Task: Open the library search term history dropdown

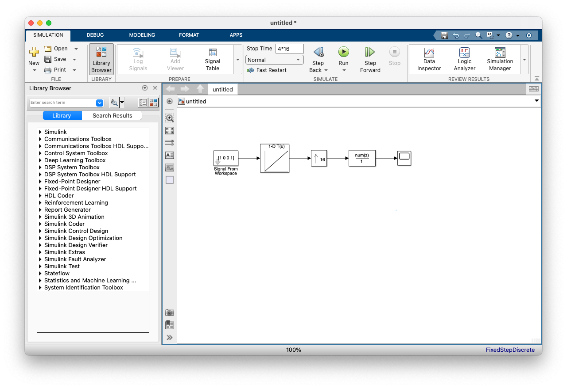Action: (x=100, y=103)
